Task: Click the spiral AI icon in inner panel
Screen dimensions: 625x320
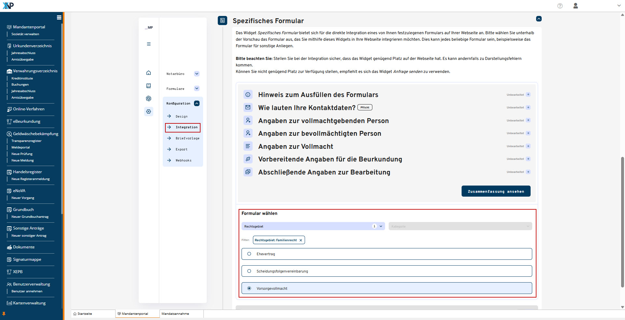Action: (x=149, y=98)
